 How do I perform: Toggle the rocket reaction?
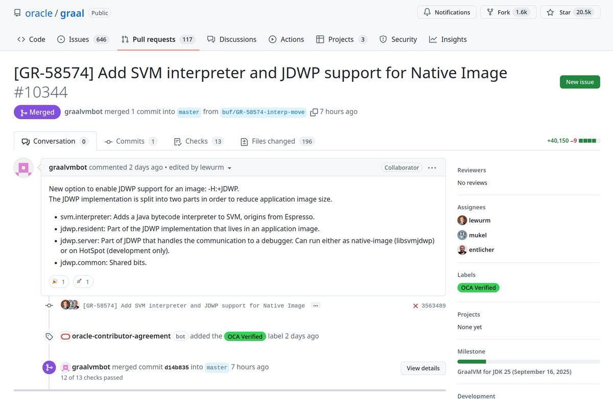(83, 281)
